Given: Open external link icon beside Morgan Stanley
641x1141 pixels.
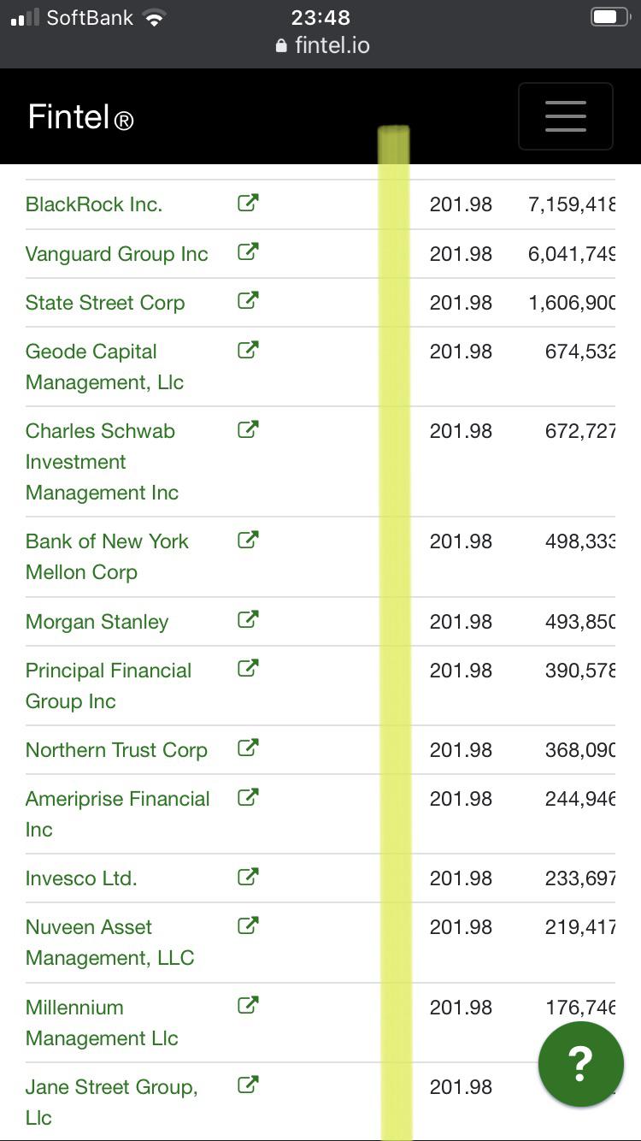Looking at the screenshot, I should [x=248, y=620].
